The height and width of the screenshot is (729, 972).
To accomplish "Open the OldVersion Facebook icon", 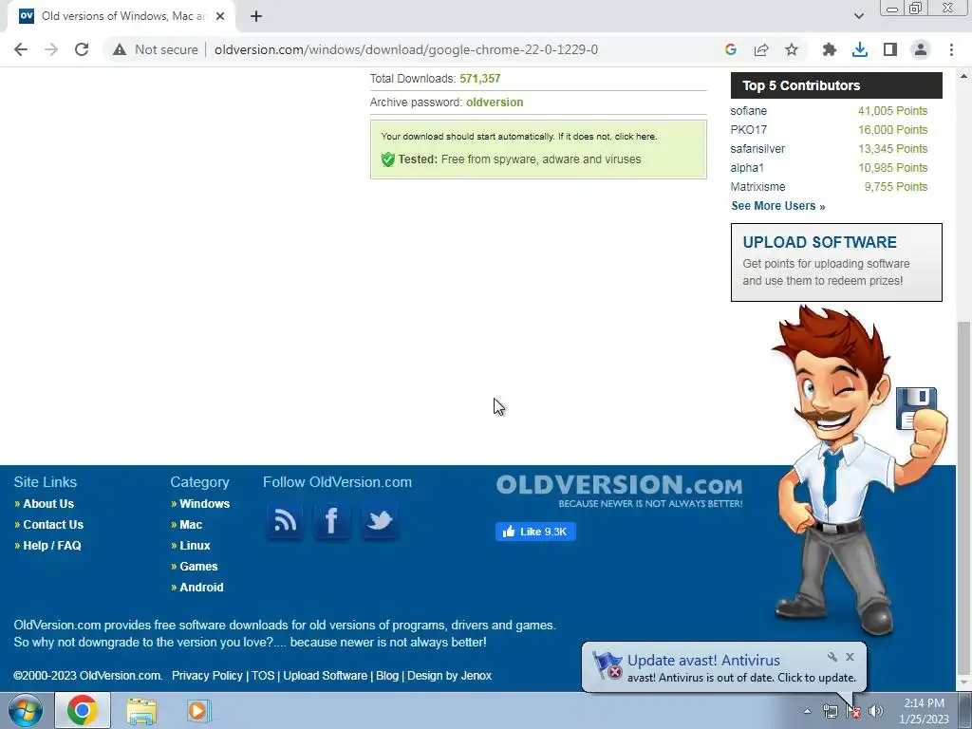I will coord(331,521).
